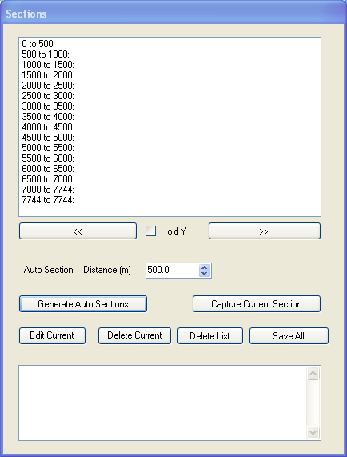This screenshot has height=457, width=347.
Task: Go to previous section with << button
Action: (x=78, y=231)
